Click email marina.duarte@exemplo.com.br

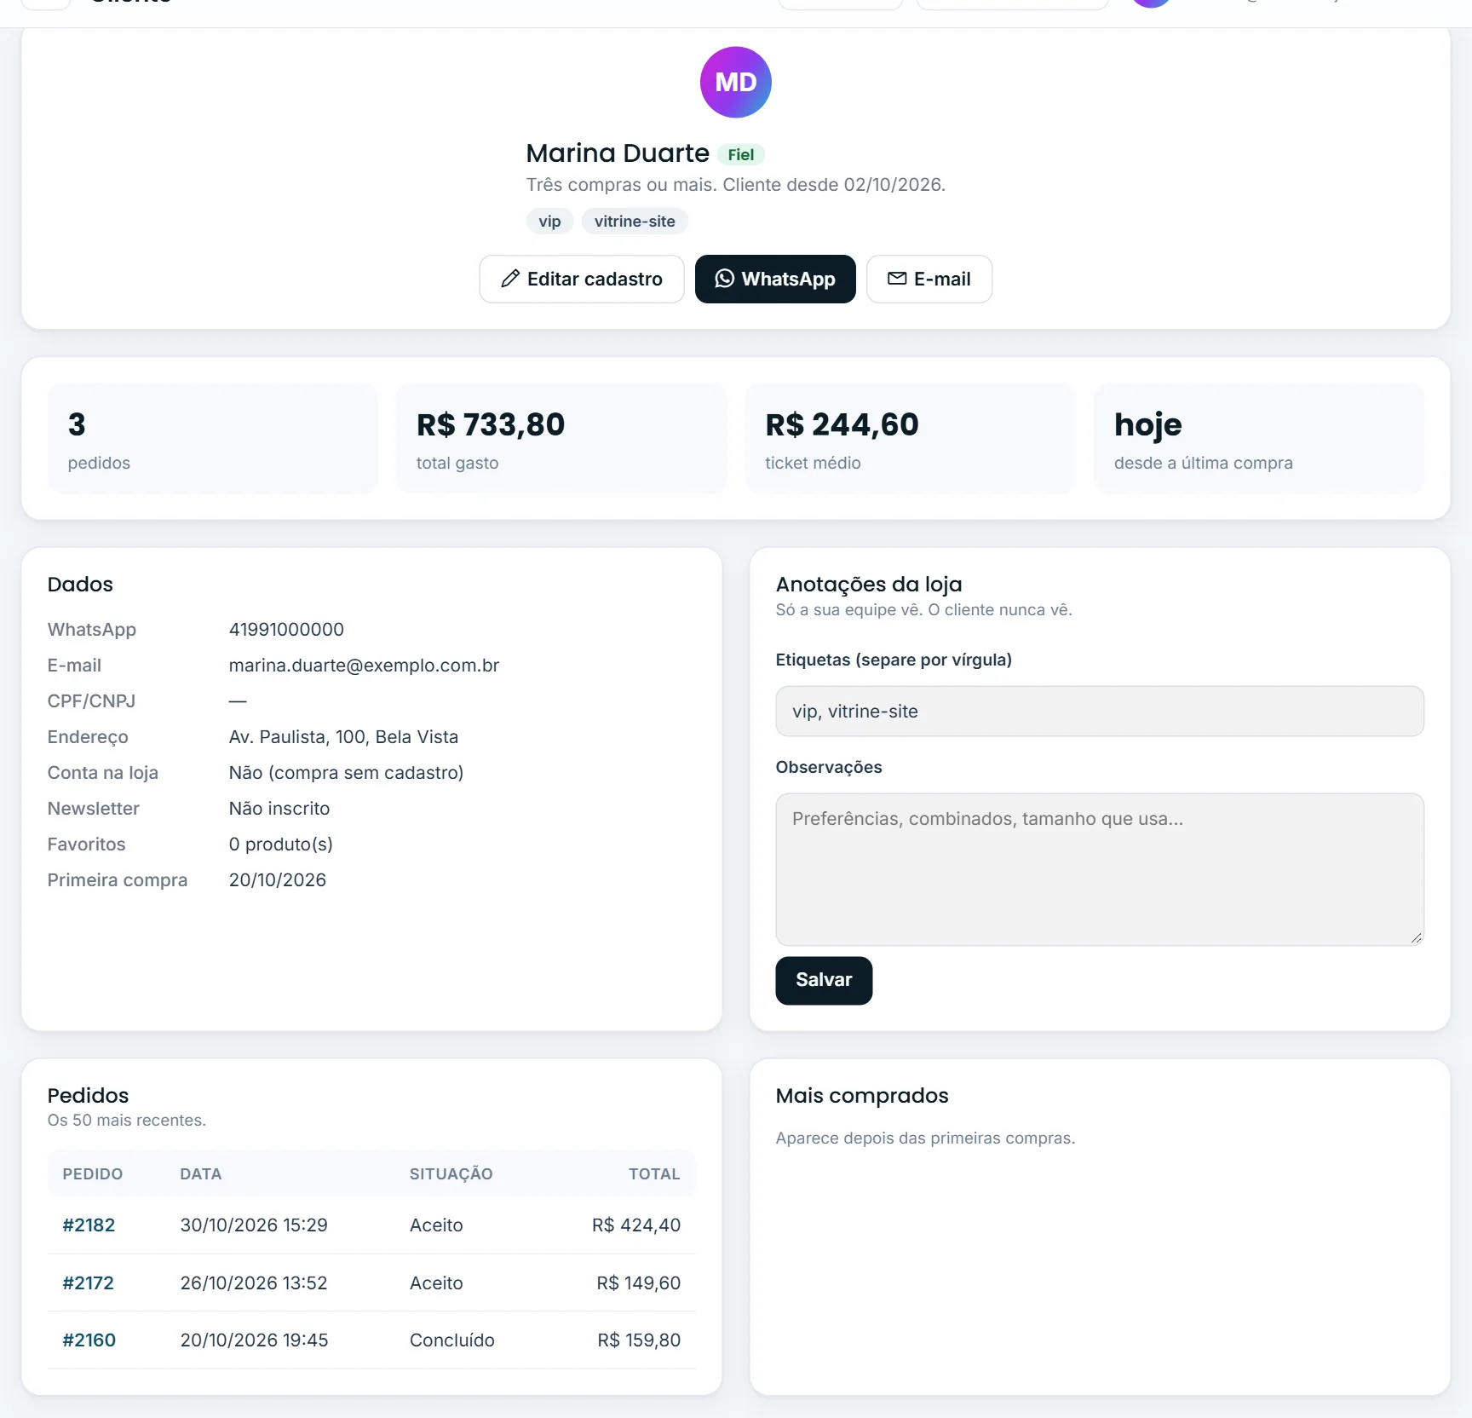click(x=364, y=666)
